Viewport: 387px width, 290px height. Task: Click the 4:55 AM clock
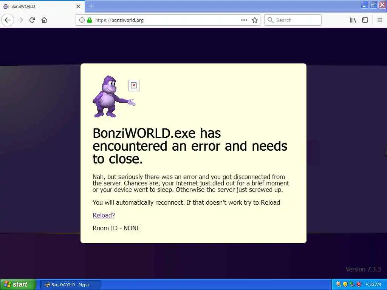pos(373,284)
